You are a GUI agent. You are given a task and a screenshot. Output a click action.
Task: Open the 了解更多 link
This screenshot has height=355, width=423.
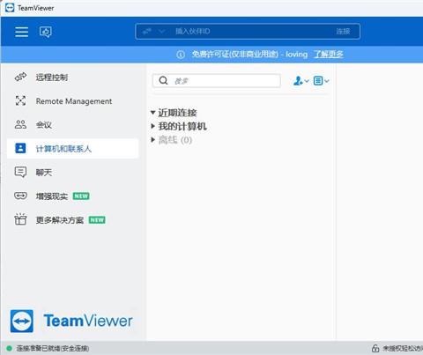tap(329, 54)
